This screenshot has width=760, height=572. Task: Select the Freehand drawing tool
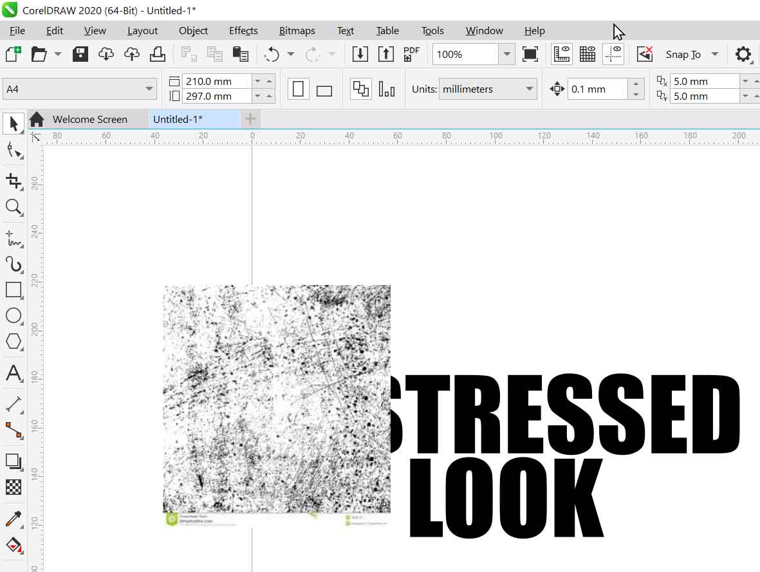(x=14, y=239)
